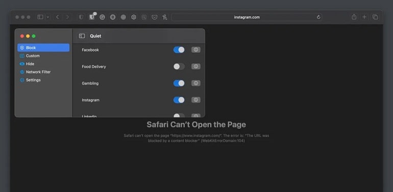Disable the Facebook block toggle
This screenshot has width=393, height=192.
(x=179, y=50)
